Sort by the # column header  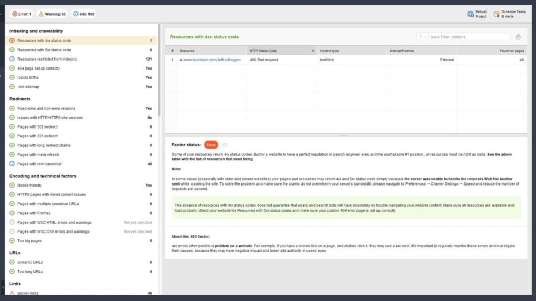point(172,51)
